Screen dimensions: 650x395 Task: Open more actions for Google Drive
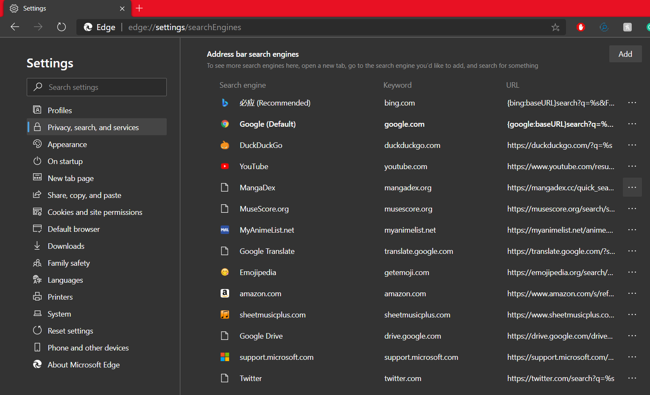tap(632, 336)
